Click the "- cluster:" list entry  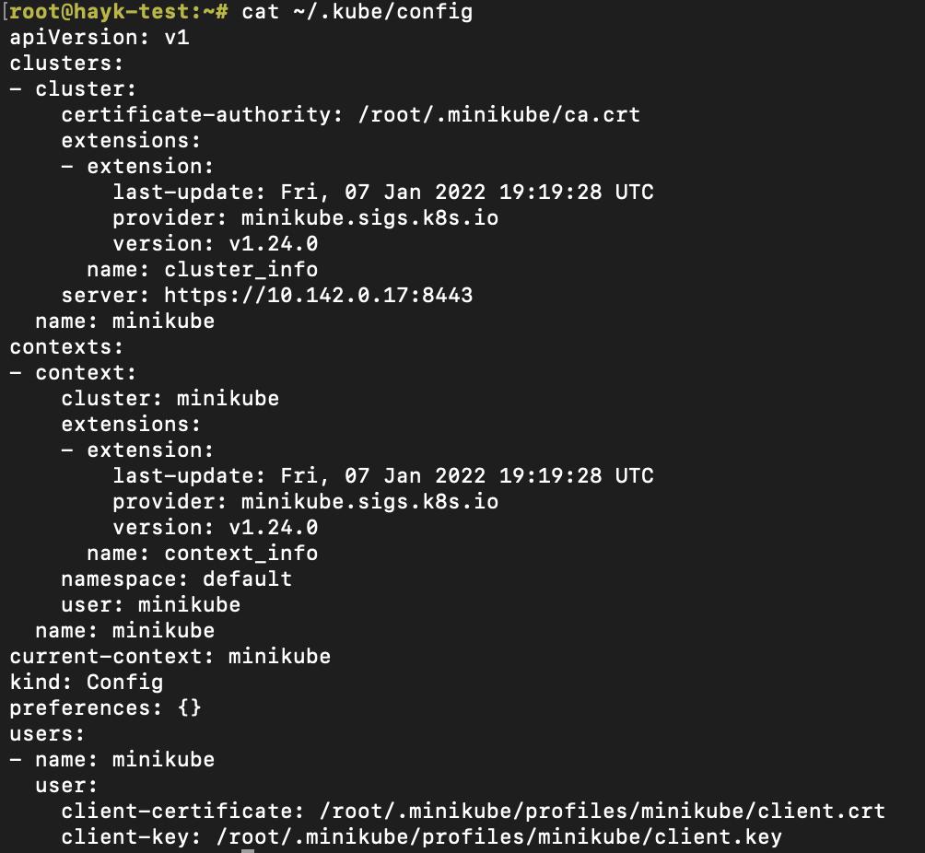73,89
